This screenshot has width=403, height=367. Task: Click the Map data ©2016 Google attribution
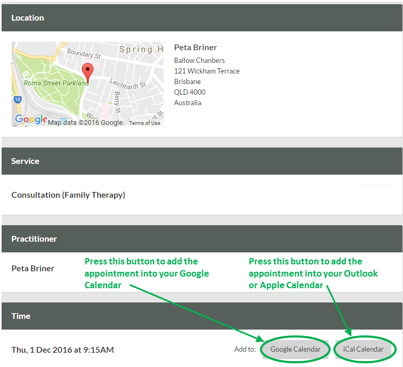pos(85,123)
